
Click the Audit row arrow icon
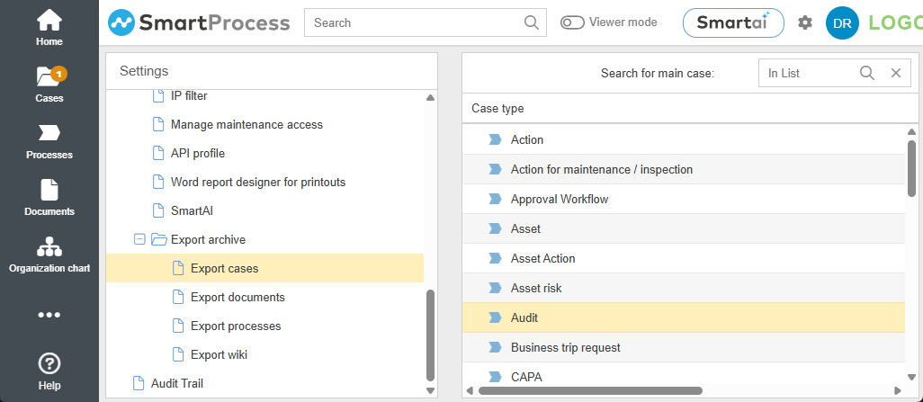coord(495,317)
